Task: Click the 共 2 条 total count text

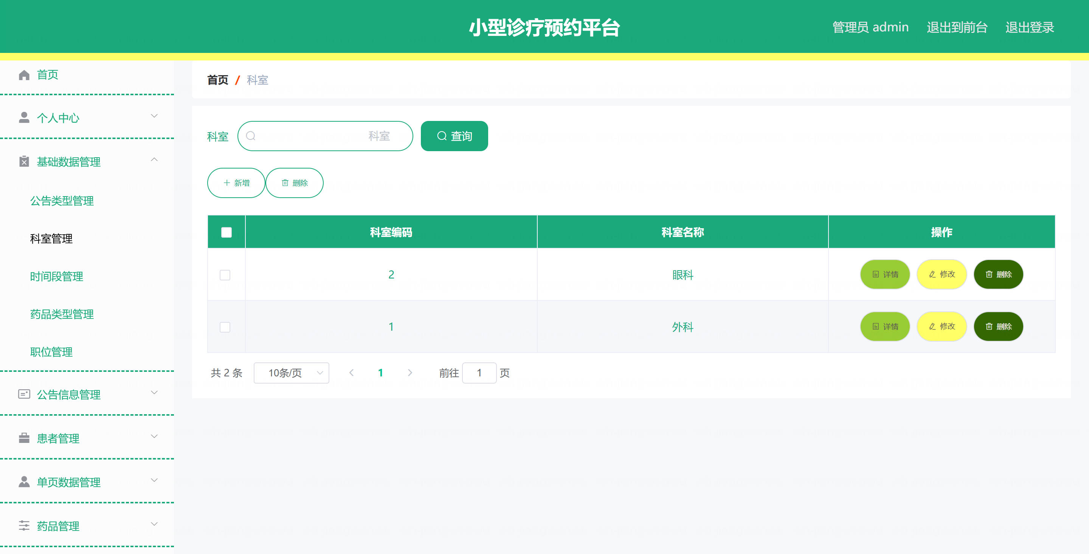Action: pyautogui.click(x=226, y=373)
